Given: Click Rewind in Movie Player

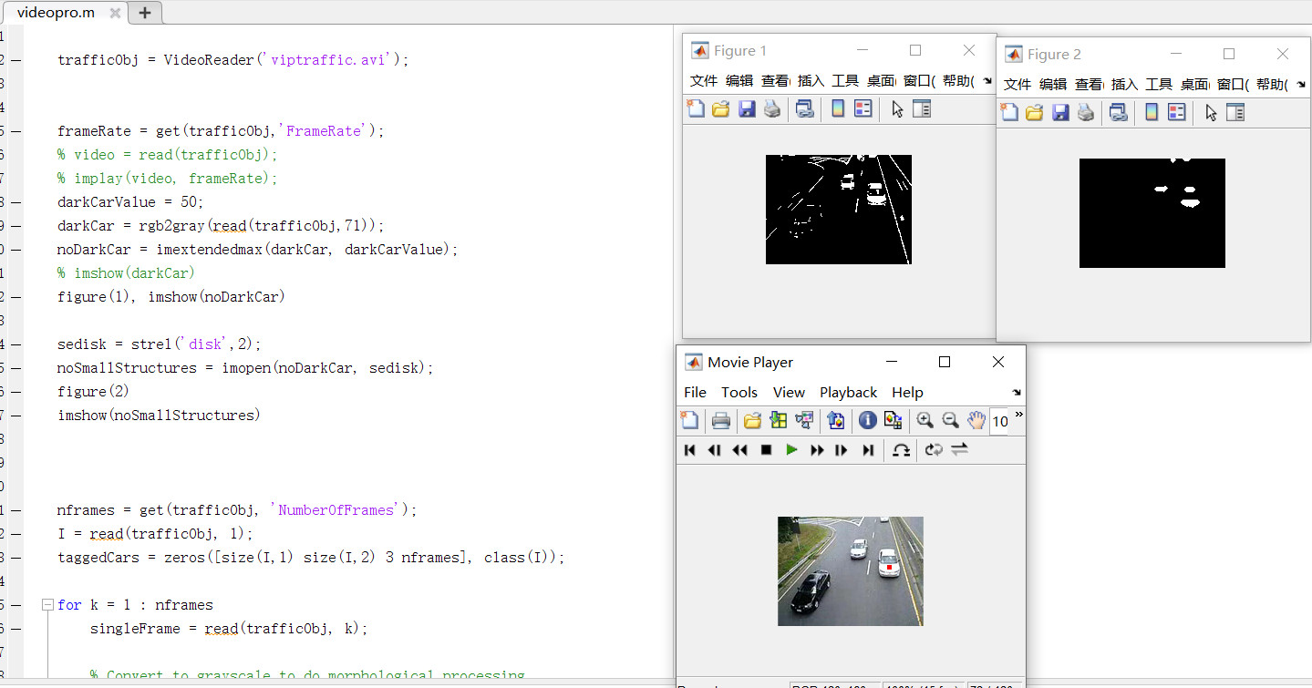Looking at the screenshot, I should [740, 450].
